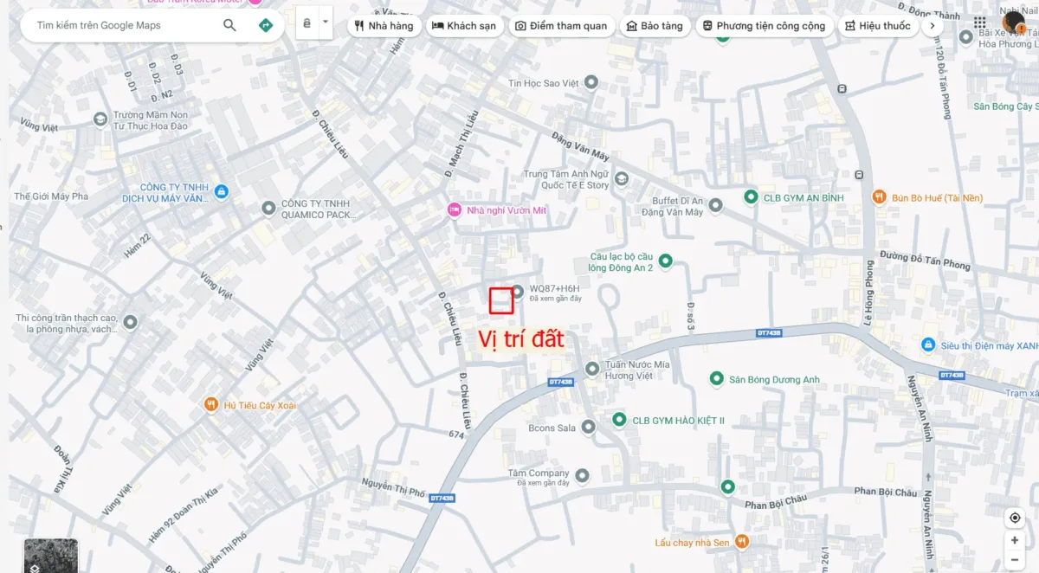Filter by Phương tiện công cộng chip
Image resolution: width=1039 pixels, height=573 pixels.
click(764, 26)
